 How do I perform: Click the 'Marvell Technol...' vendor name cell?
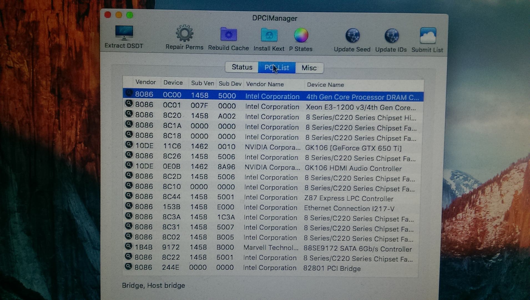271,247
